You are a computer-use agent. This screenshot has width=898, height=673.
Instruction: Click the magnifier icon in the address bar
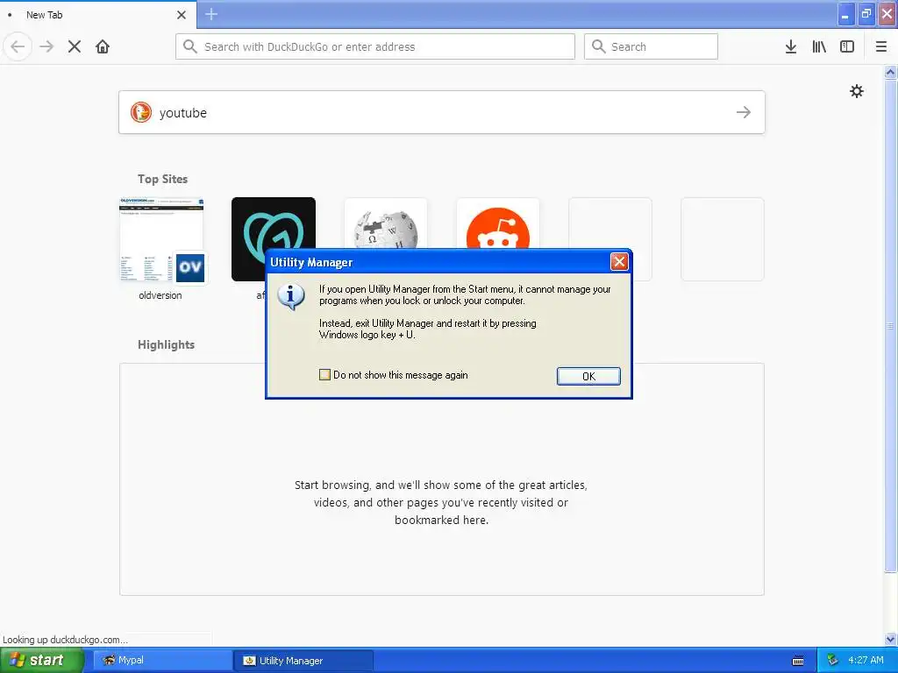(x=190, y=46)
